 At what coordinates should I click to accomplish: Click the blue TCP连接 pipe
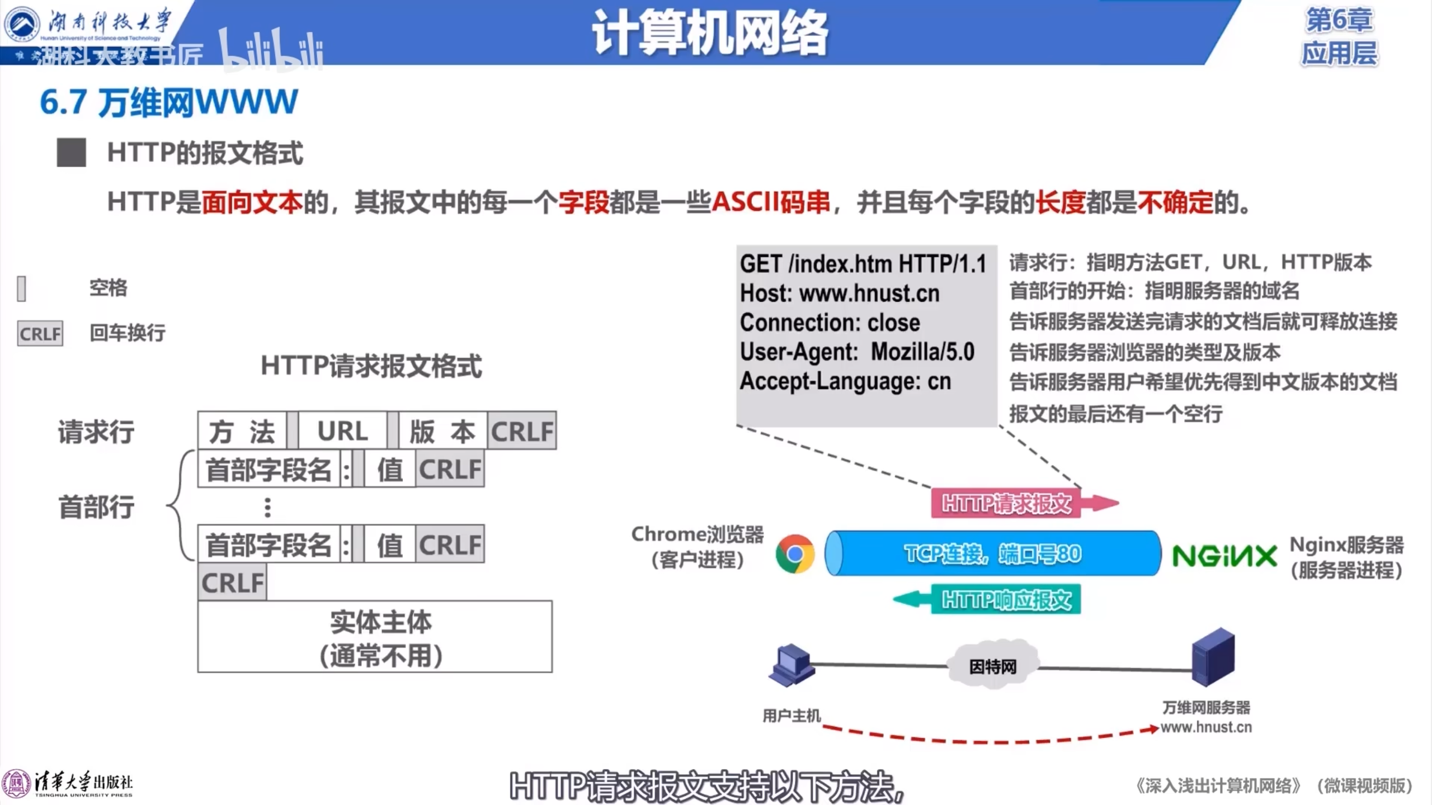pos(992,553)
